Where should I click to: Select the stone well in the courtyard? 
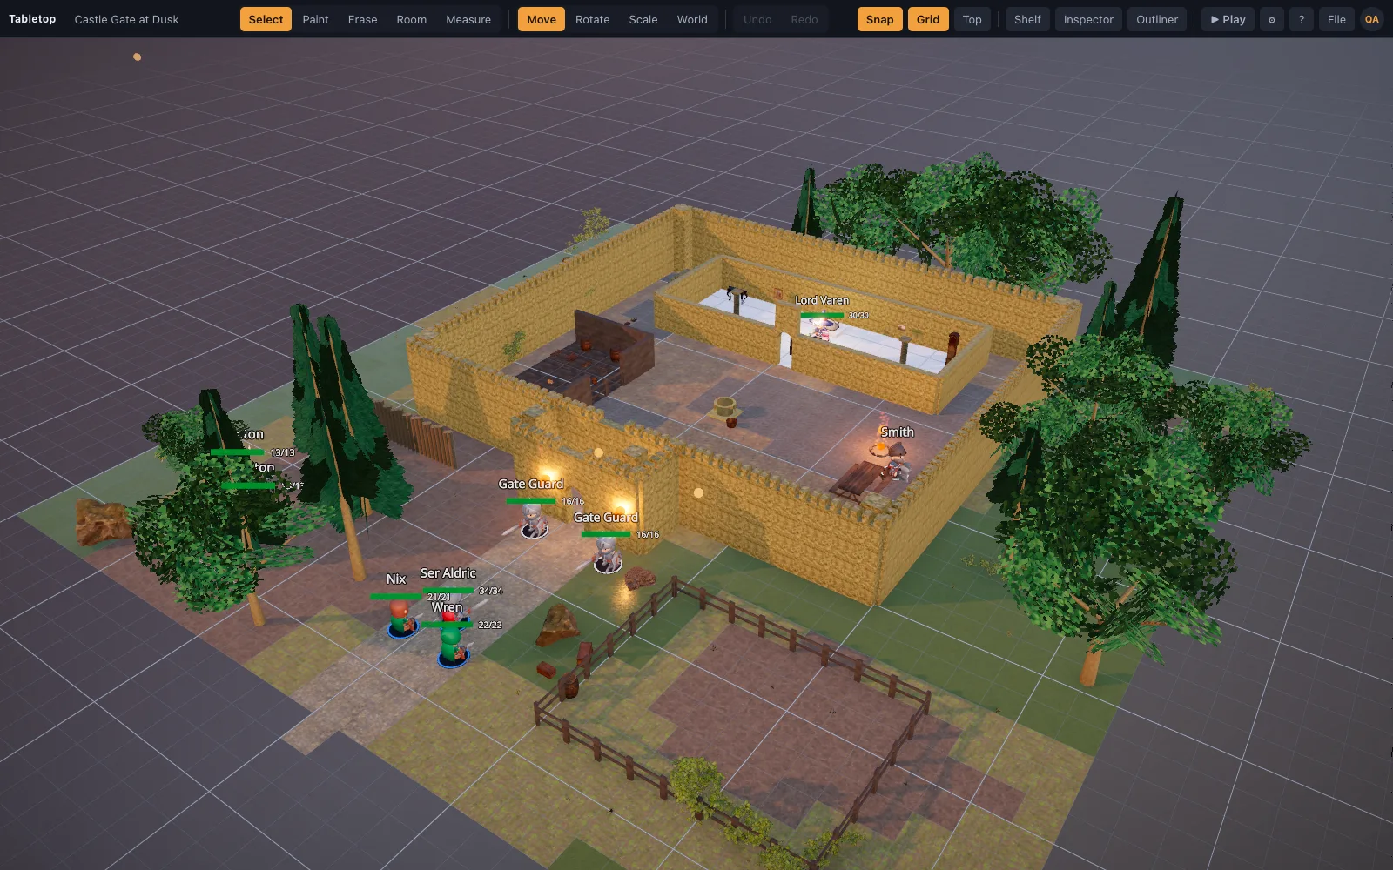point(724,407)
